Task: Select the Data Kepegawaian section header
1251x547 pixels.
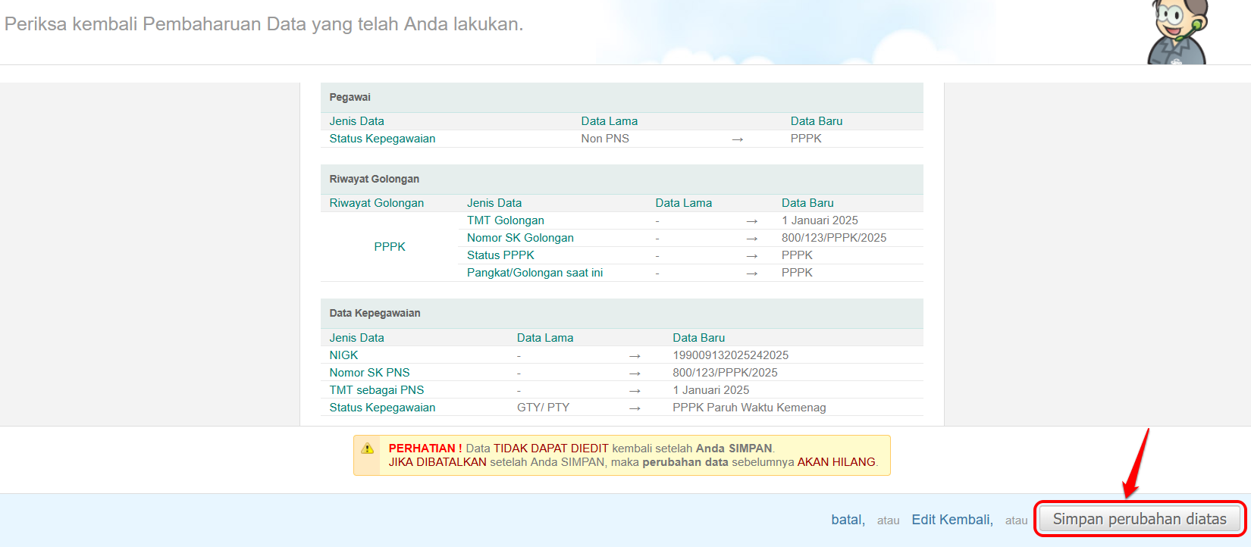Action: pos(375,314)
